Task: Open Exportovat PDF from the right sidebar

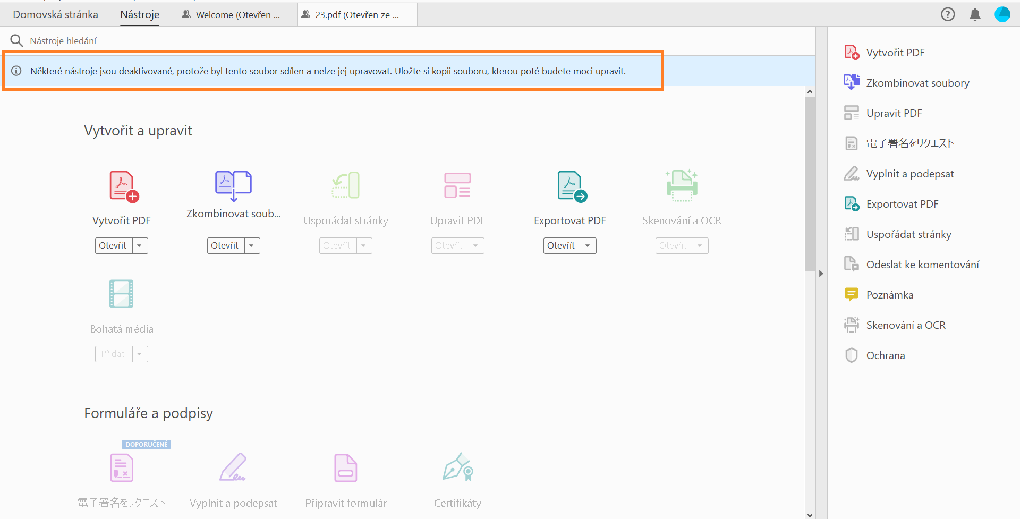Action: coord(891,204)
